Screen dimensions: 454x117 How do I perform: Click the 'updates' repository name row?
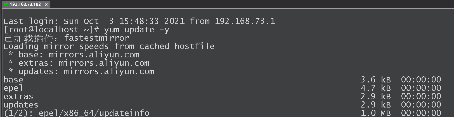pyautogui.click(x=21, y=105)
